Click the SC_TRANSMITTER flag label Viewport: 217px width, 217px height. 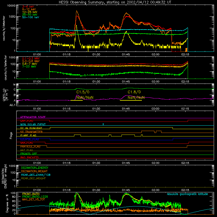(x=31, y=132)
